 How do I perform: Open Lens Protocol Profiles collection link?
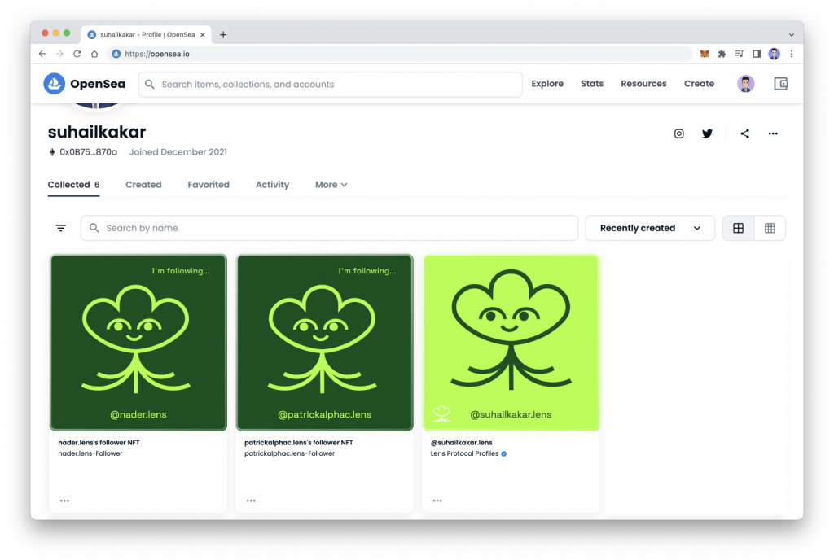pos(464,453)
